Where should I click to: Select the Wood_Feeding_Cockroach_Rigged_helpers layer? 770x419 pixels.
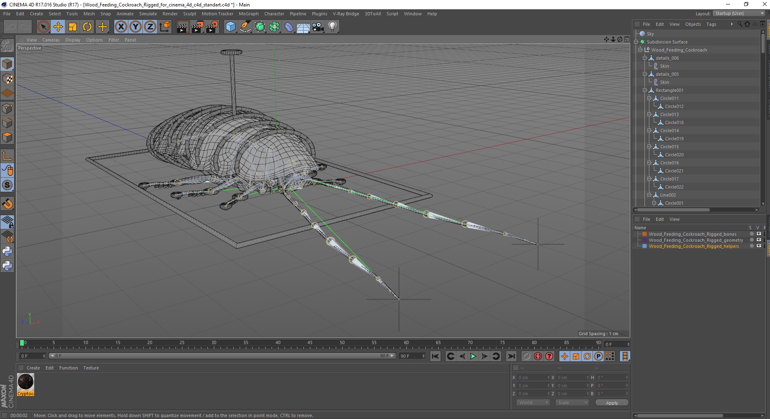coord(693,246)
